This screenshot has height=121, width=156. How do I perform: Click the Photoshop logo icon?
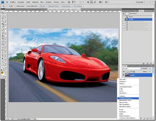point(3,2)
